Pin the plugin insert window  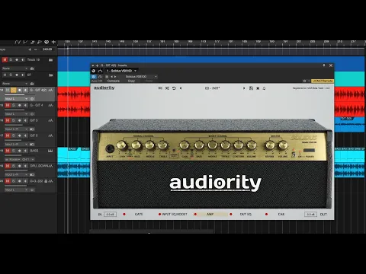click(324, 65)
